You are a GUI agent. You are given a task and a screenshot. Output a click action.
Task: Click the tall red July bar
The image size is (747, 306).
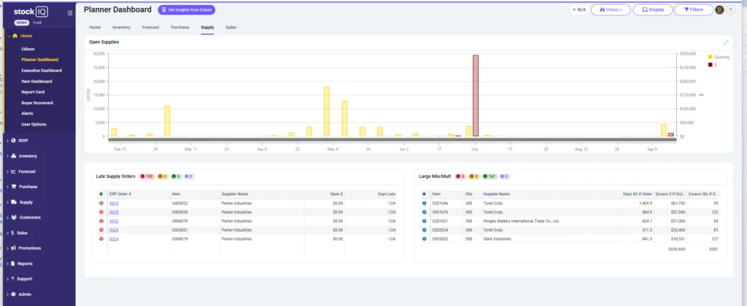pyautogui.click(x=475, y=95)
